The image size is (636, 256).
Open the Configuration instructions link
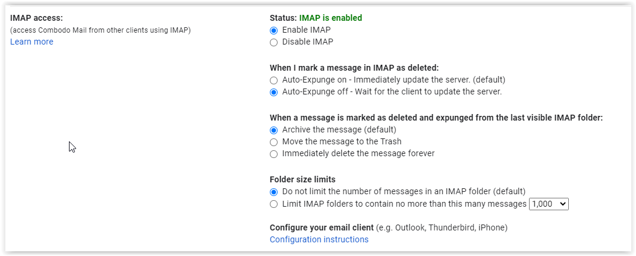click(319, 239)
